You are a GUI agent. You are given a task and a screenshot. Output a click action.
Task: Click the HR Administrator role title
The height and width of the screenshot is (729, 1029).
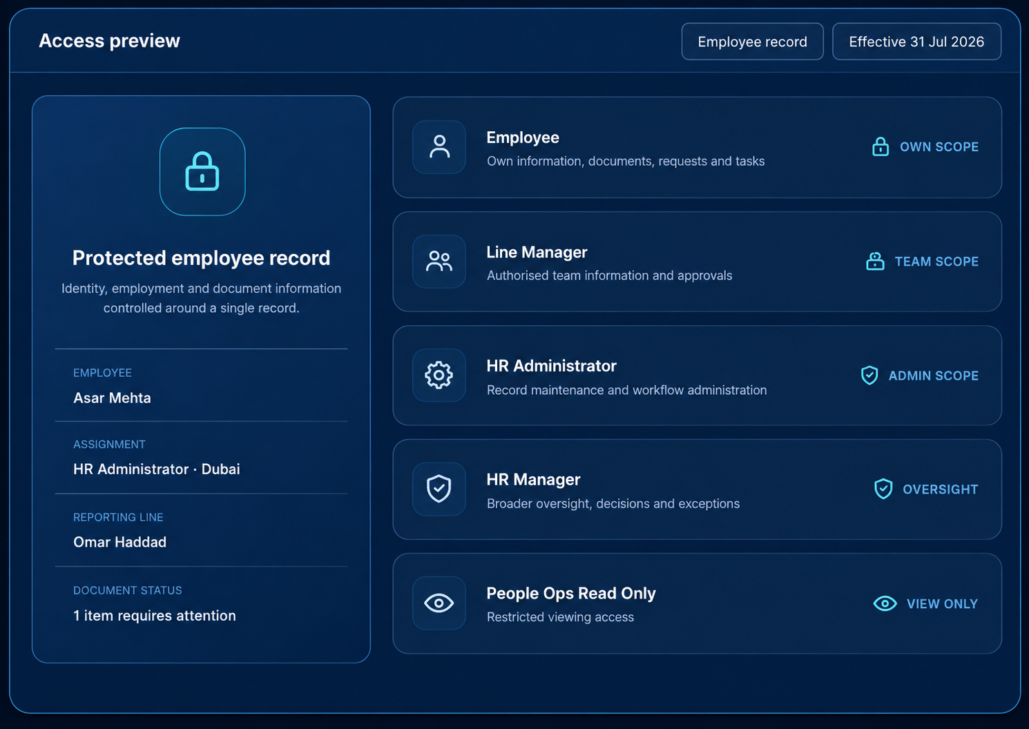click(x=551, y=366)
